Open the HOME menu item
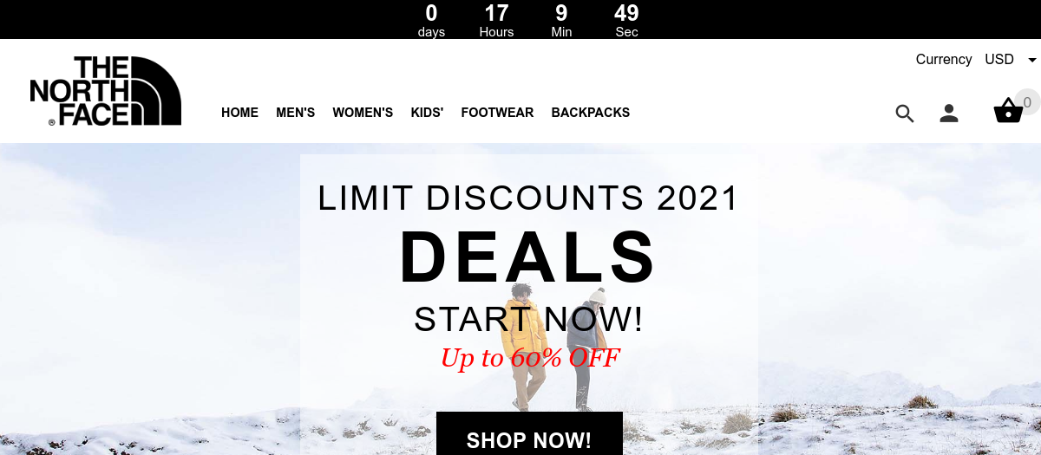Screen dimensions: 1041x455 click(239, 113)
